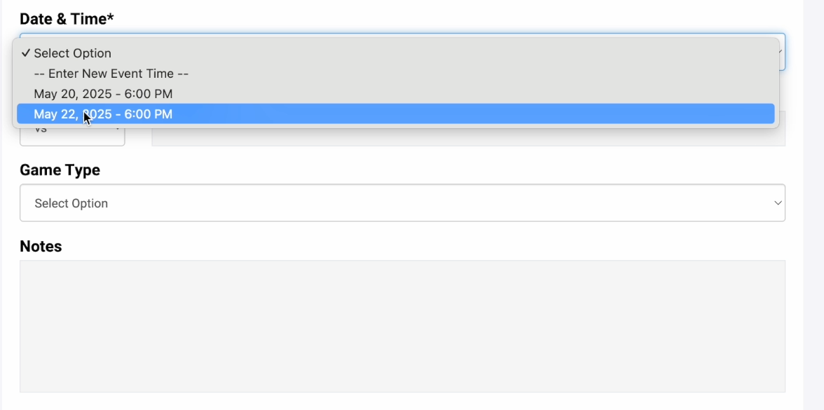The height and width of the screenshot is (410, 824).
Task: Click the 6:00 PM text of May 20
Action: tap(149, 94)
